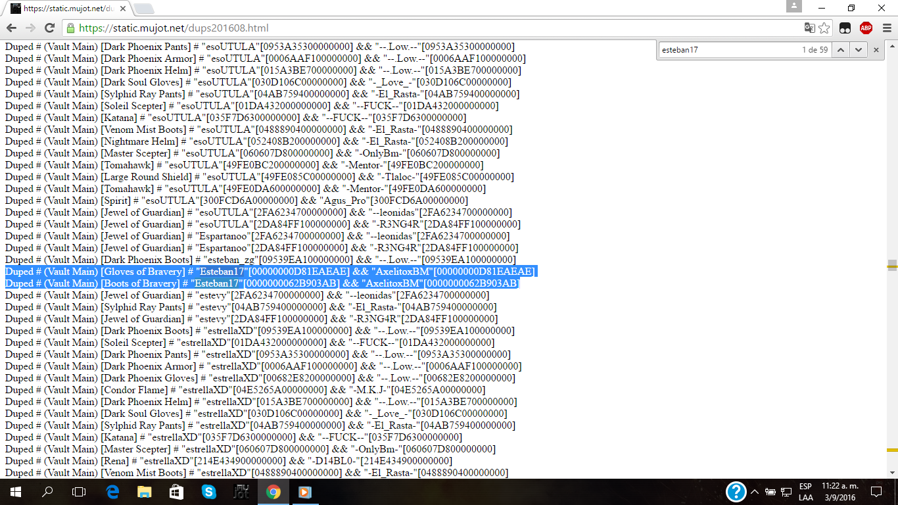Go to next find result
This screenshot has width=898, height=505.
tap(857, 50)
